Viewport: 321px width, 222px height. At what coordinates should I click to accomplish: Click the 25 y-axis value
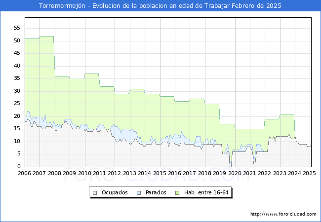17,104
